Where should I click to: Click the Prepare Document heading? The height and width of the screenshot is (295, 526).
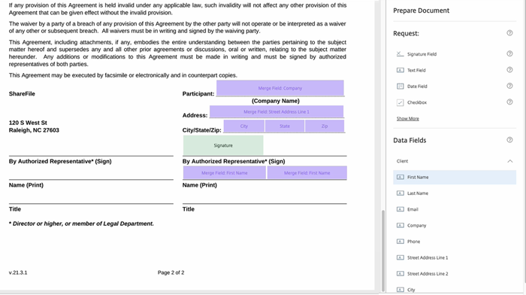[421, 11]
